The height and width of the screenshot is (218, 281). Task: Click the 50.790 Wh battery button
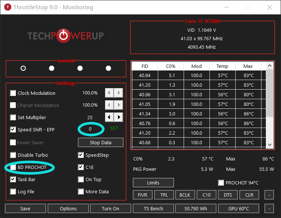pyautogui.click(x=196, y=208)
